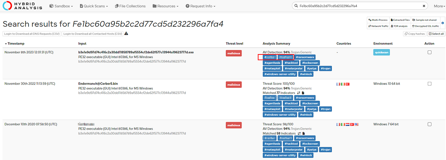Click the malicious badge in the November 30th 2022 row
Image resolution: width=446 pixels, height=160 pixels.
(x=234, y=85)
